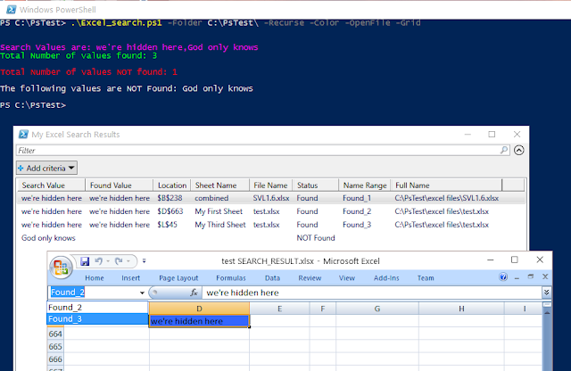The height and width of the screenshot is (371, 571).
Task: Sort by Found Value column header
Action: click(119, 185)
